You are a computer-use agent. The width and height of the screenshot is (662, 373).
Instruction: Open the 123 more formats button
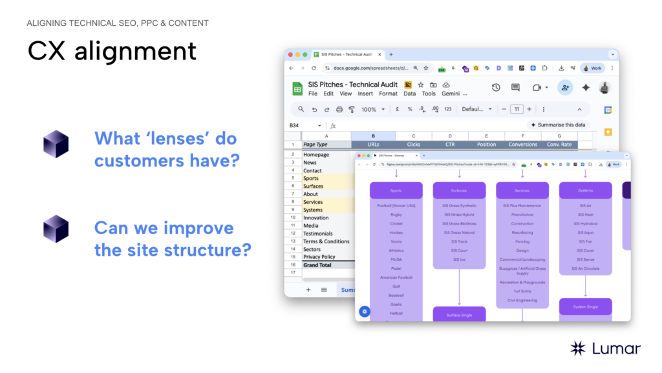448,109
